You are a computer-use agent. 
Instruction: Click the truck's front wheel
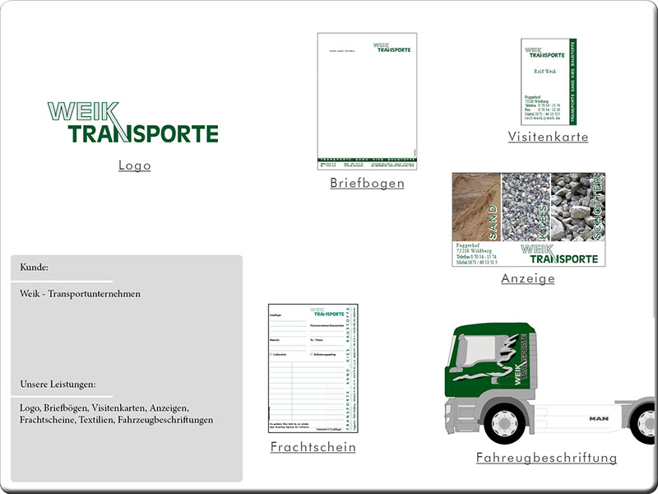pos(505,422)
